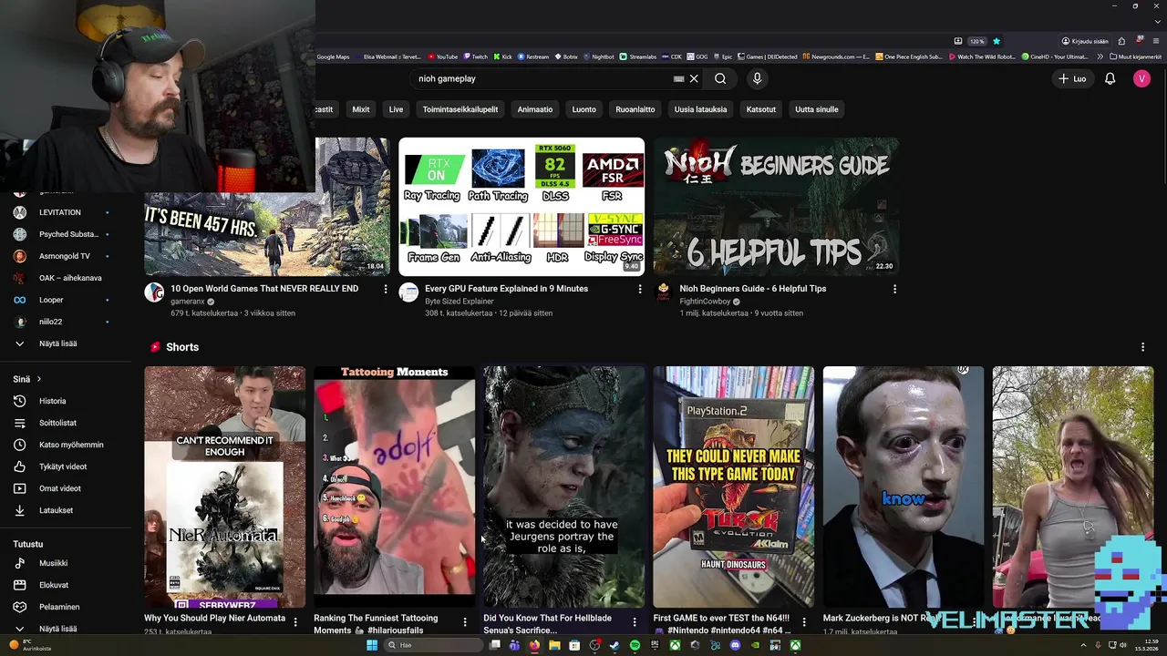Viewport: 1167px width, 656px height.
Task: Open Elokuvat in Tutustu section
Action: 64,585
